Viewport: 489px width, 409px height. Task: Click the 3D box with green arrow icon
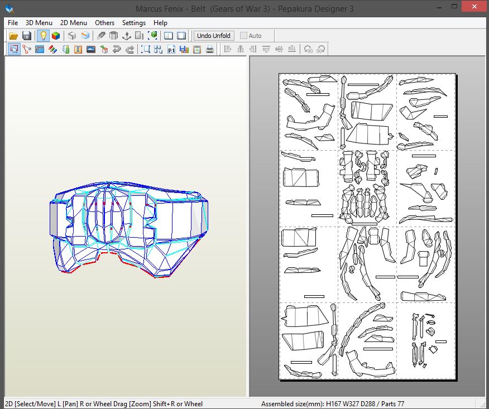[104, 49]
